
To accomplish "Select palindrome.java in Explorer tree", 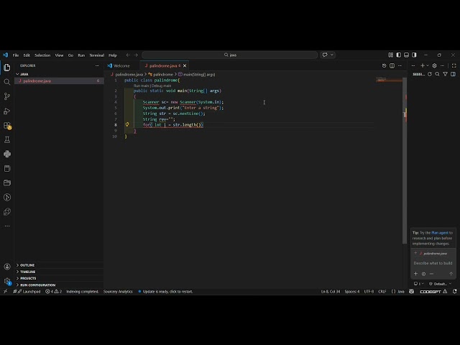I will click(59, 80).
